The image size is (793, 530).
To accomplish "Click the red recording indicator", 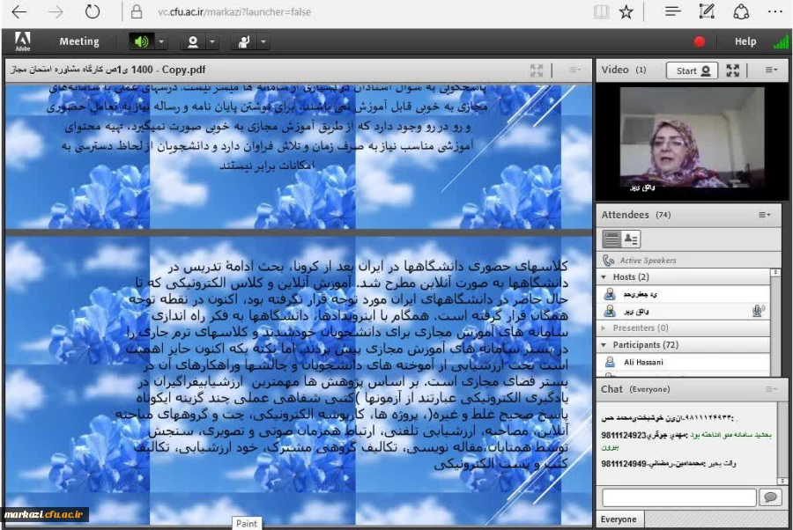I will click(x=698, y=40).
